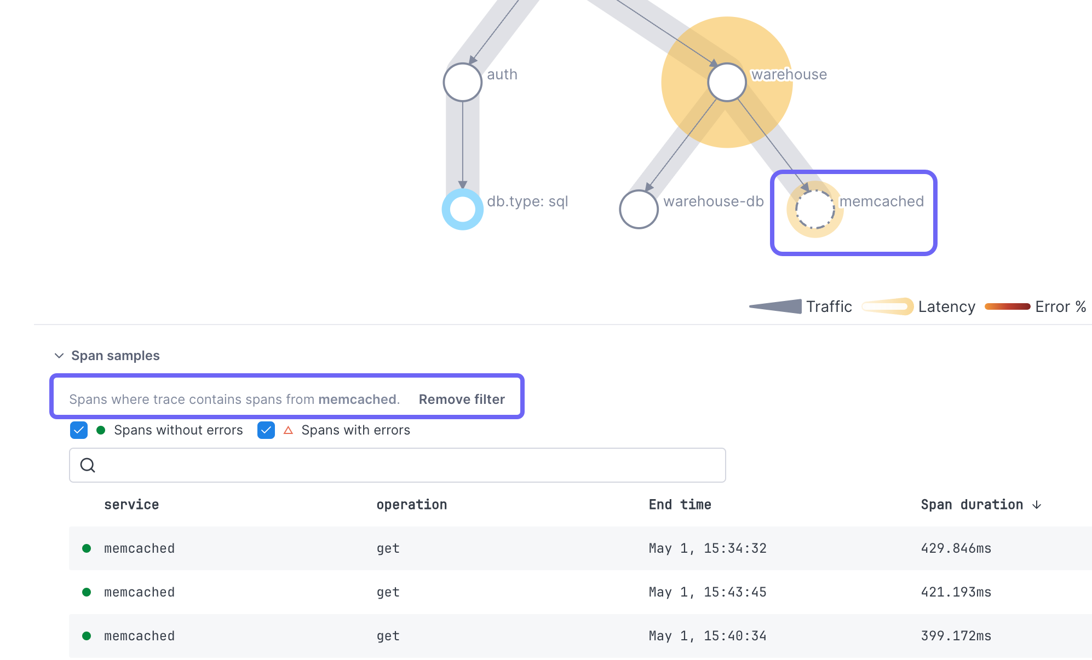Click the error triangle beside Spans with errors
The height and width of the screenshot is (660, 1092).
pyautogui.click(x=289, y=430)
